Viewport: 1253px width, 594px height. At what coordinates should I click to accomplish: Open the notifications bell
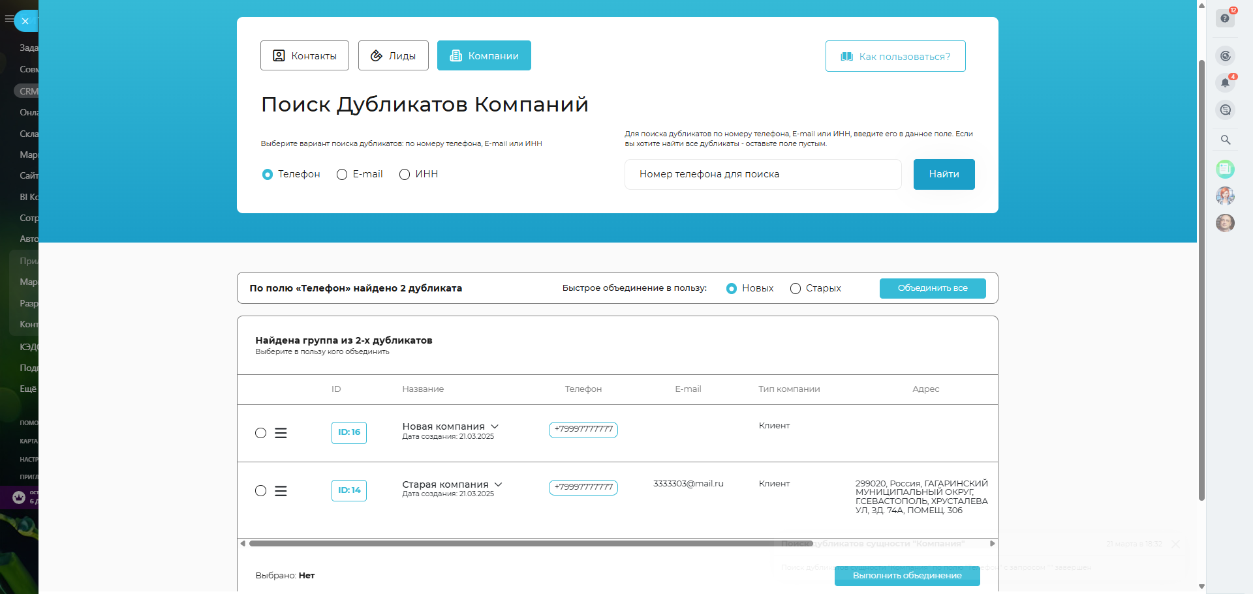pos(1225,83)
